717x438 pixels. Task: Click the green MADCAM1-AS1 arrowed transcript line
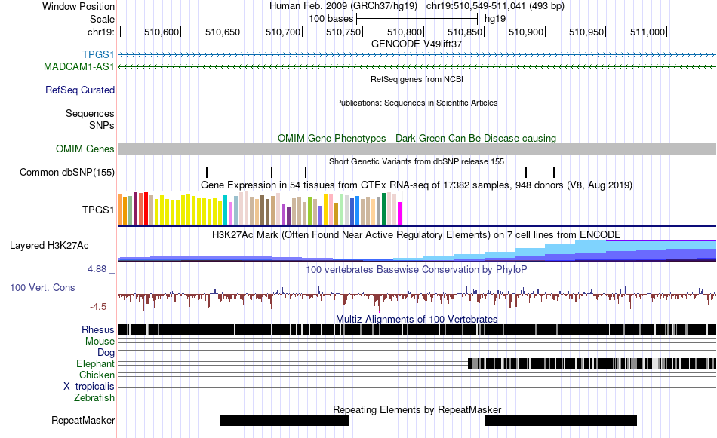point(417,66)
